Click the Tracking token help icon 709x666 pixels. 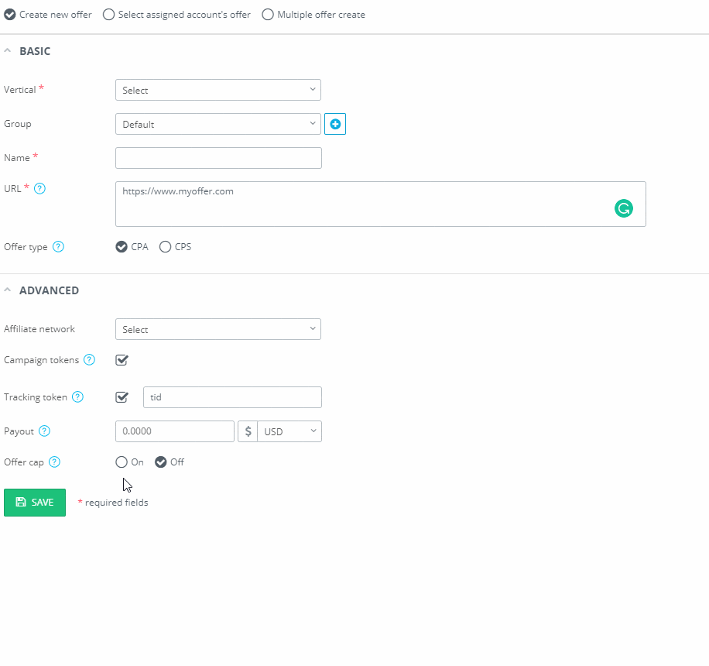click(77, 397)
